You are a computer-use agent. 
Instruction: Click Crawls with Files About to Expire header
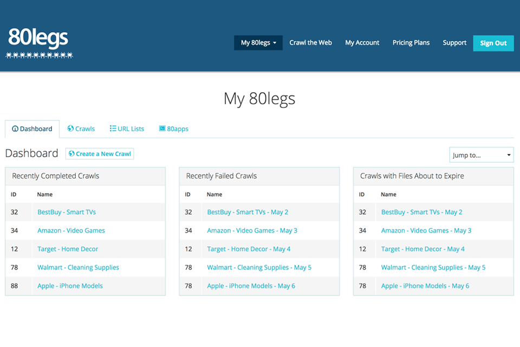(x=433, y=176)
